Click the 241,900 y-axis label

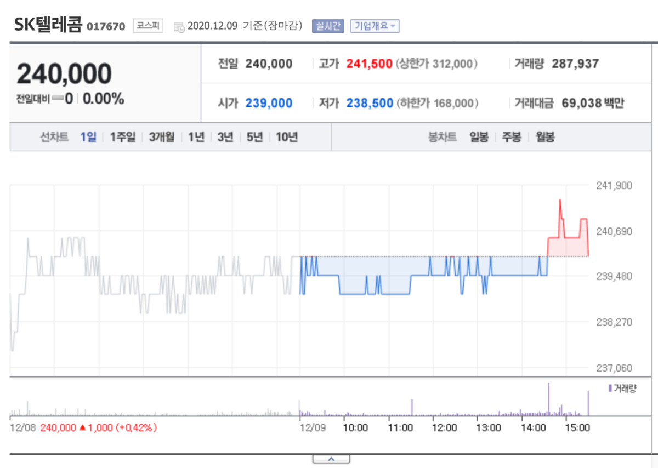point(614,186)
